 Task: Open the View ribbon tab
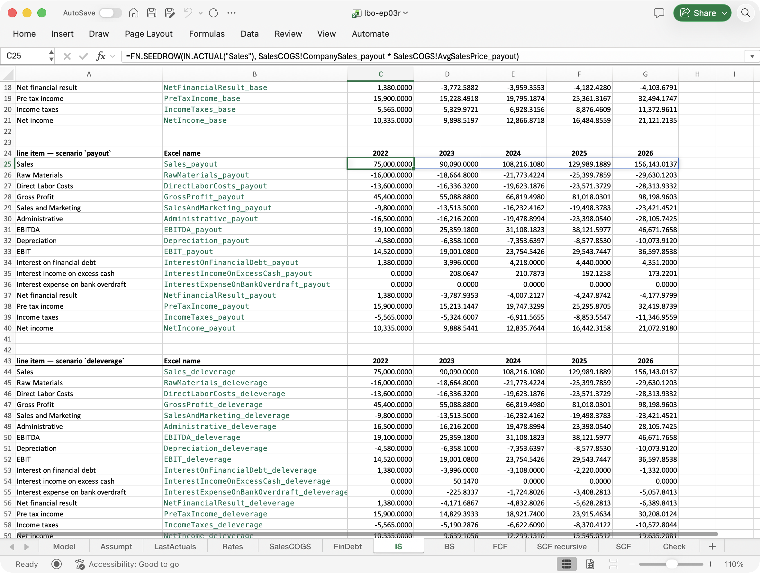(326, 34)
